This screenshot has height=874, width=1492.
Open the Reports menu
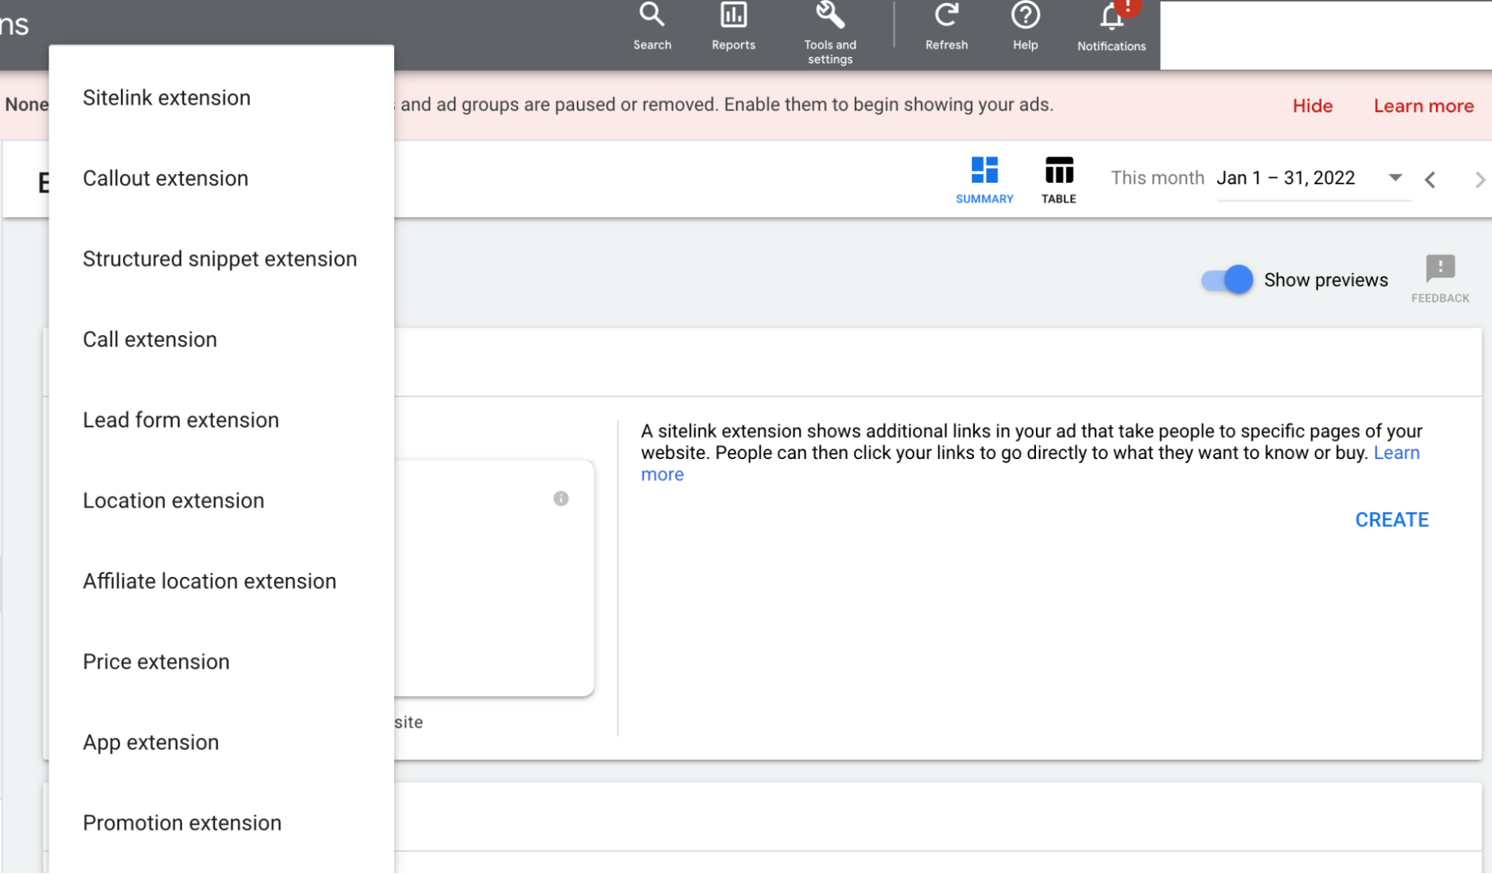(733, 26)
